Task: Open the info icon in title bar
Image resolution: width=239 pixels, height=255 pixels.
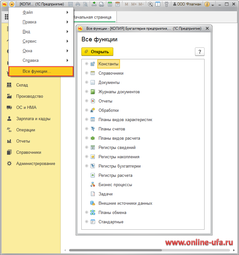Action: (207, 4)
